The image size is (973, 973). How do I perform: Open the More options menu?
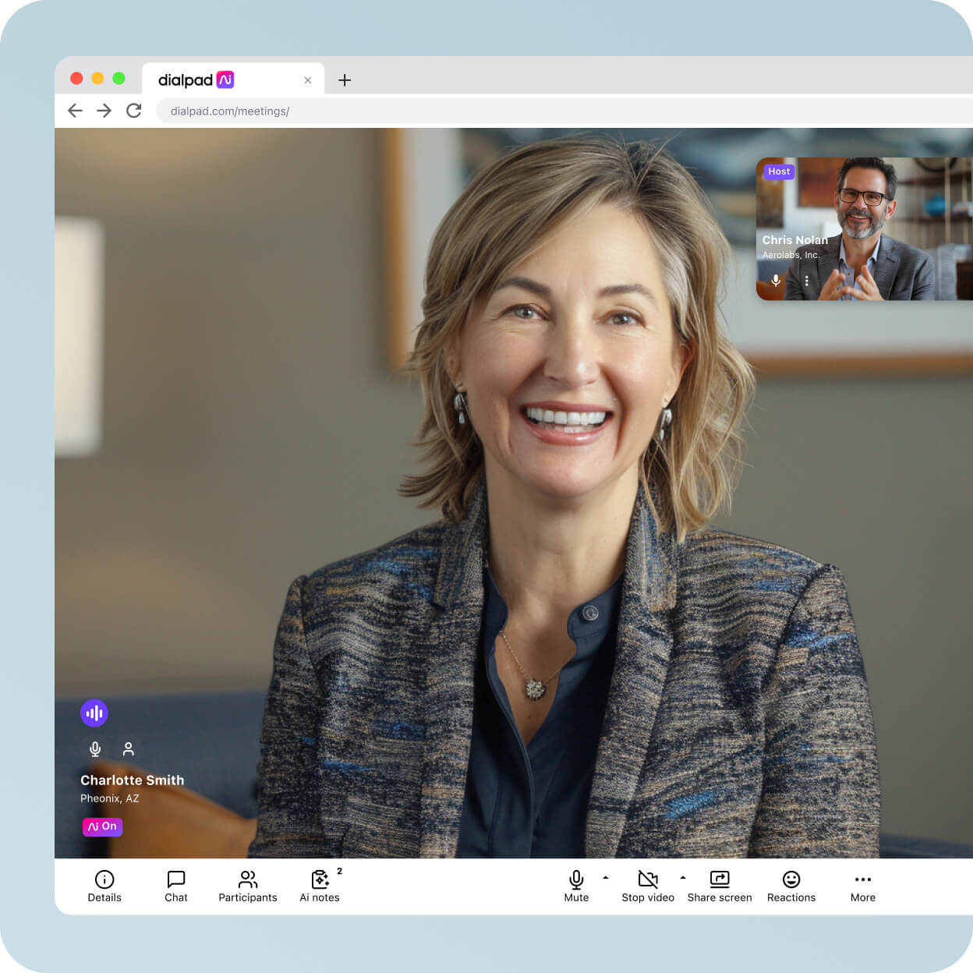[x=862, y=885]
